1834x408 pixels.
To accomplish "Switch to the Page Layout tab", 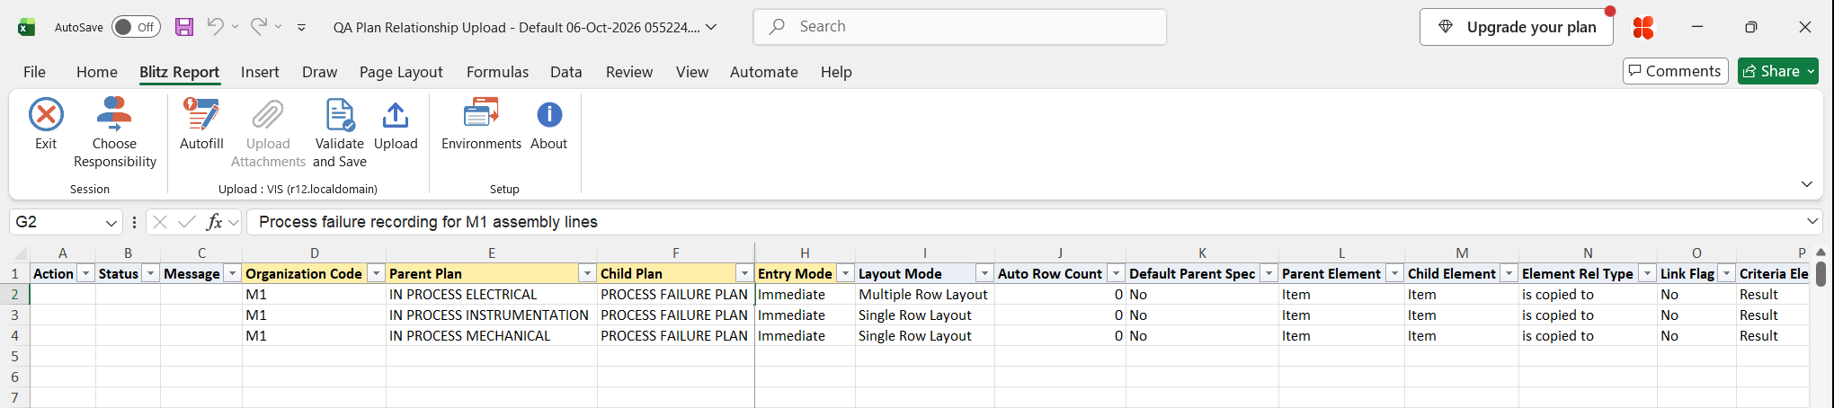I will coord(401,72).
